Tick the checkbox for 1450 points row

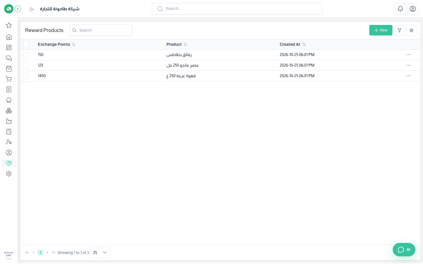tap(26, 76)
